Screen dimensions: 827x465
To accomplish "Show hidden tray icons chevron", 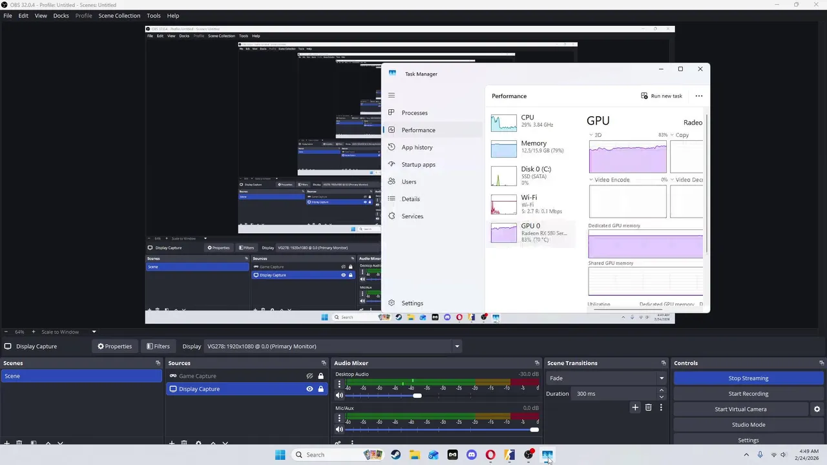I will [746, 455].
